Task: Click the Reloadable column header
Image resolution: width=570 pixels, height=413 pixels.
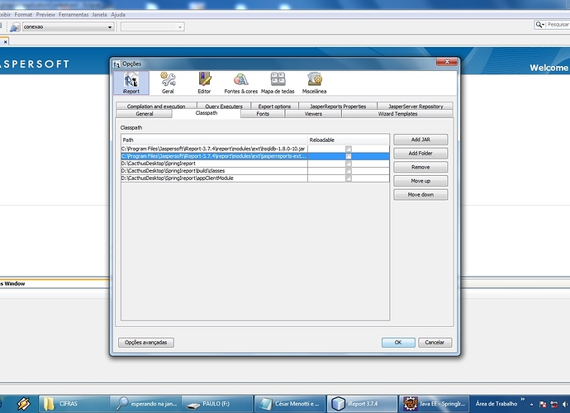Action: (349, 140)
